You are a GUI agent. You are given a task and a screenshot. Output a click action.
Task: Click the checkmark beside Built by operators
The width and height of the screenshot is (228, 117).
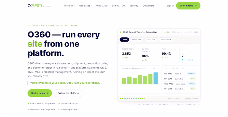(59, 110)
